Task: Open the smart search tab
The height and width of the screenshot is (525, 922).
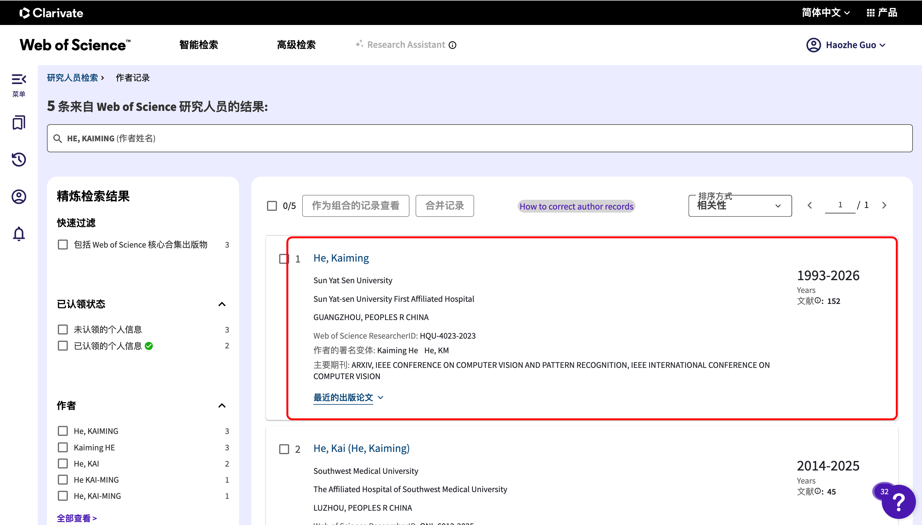Action: coord(198,45)
